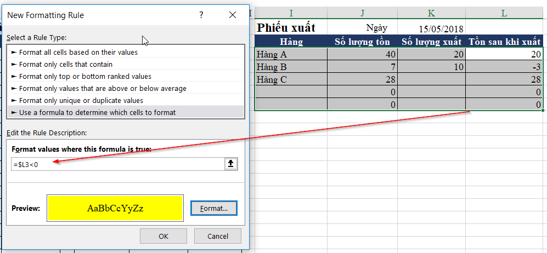Choose 'Format only unique or duplicate values'
547x253 pixels.
126,101
